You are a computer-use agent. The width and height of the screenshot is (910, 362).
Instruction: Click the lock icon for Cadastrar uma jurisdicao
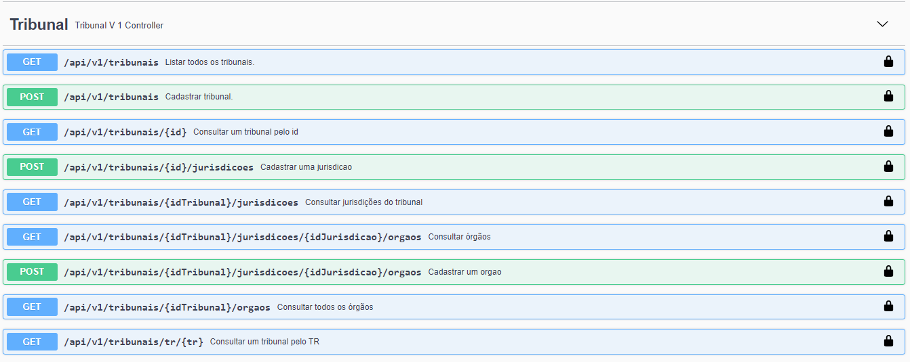(x=888, y=166)
